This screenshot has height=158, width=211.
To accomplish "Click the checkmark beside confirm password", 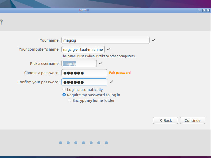I will 111,82.
